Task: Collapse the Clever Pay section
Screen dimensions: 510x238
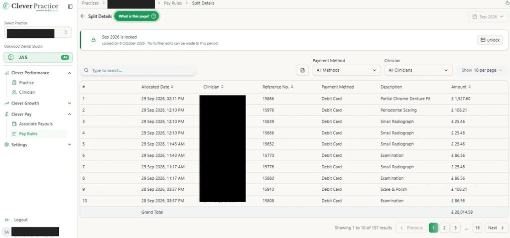Action: coord(38,115)
